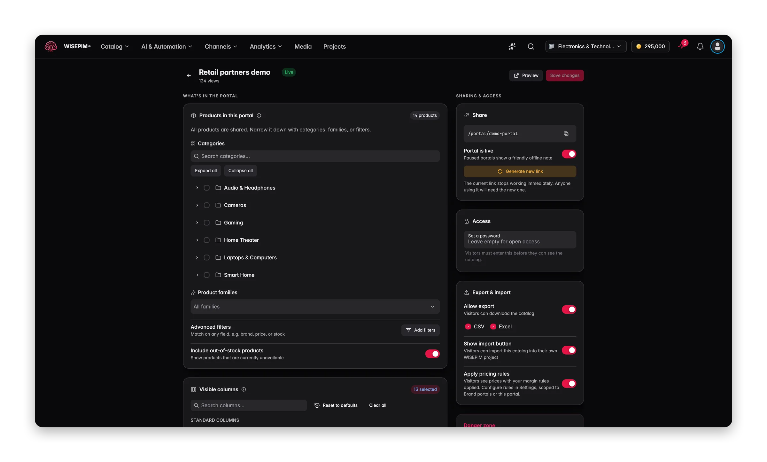The image size is (767, 462).
Task: Click the WISEPIM brain logo
Action: pos(51,46)
